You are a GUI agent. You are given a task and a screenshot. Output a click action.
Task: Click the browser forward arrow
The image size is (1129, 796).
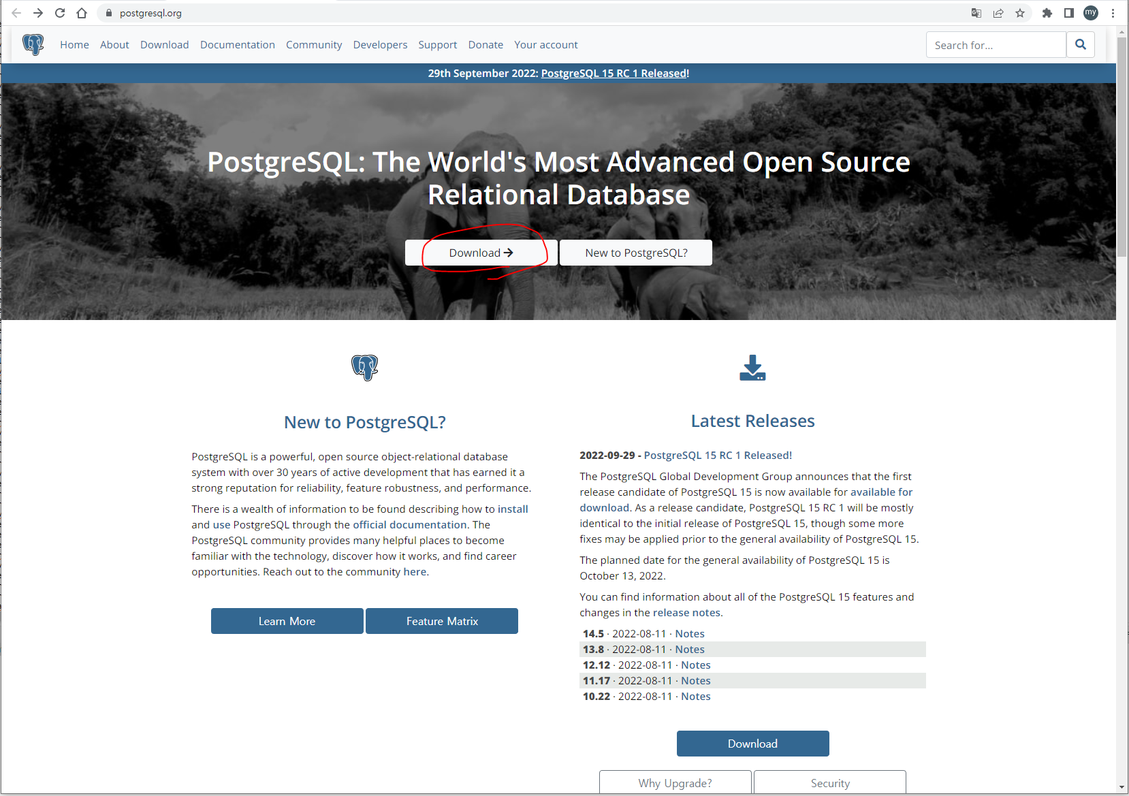(38, 13)
